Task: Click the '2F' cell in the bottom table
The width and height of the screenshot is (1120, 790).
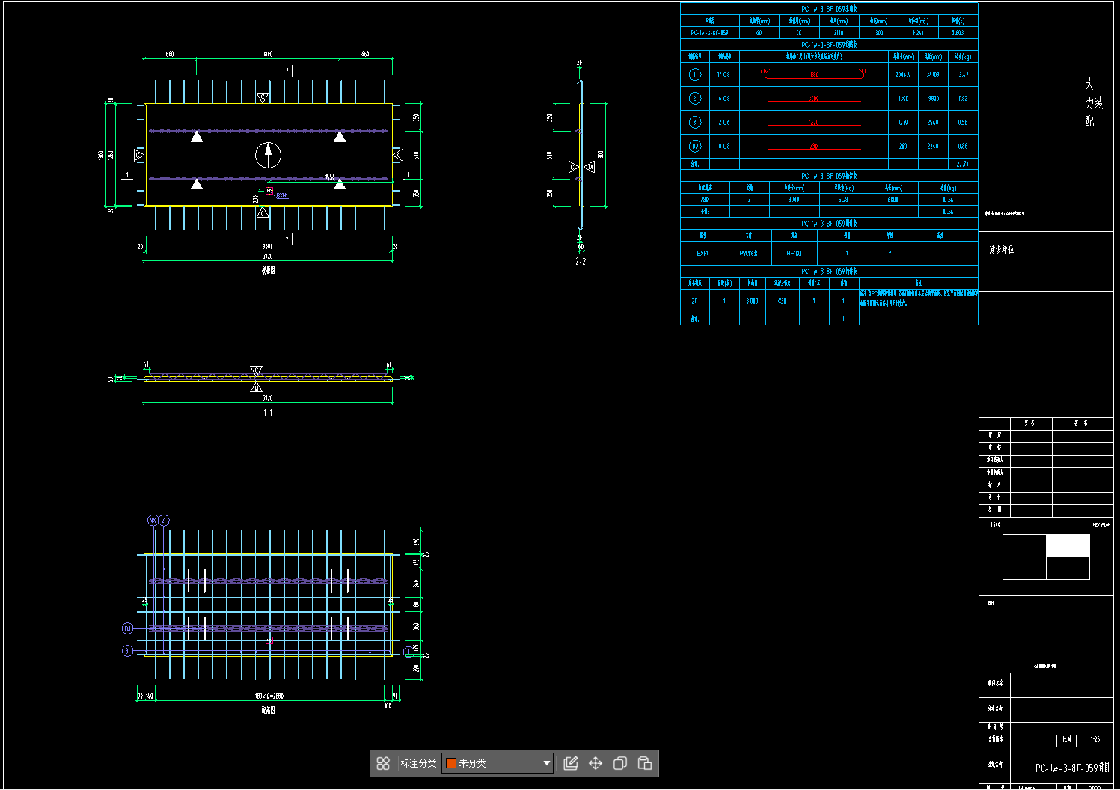Action: point(694,301)
